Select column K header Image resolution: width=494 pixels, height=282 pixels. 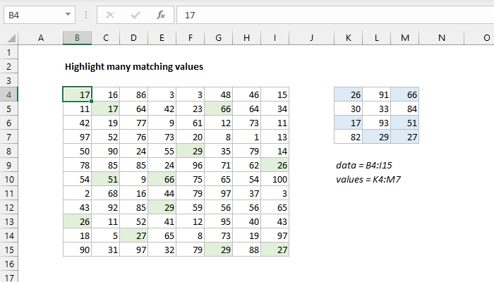[x=348, y=37]
